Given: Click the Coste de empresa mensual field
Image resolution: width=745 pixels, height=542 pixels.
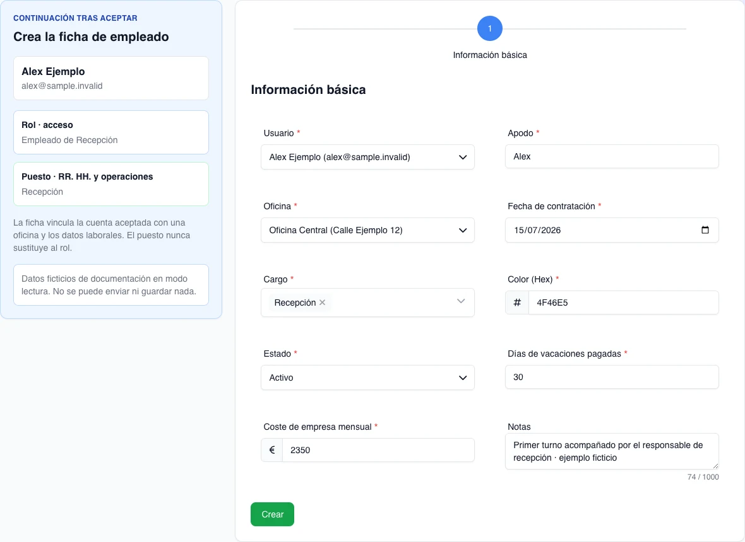Looking at the screenshot, I should pos(378,450).
